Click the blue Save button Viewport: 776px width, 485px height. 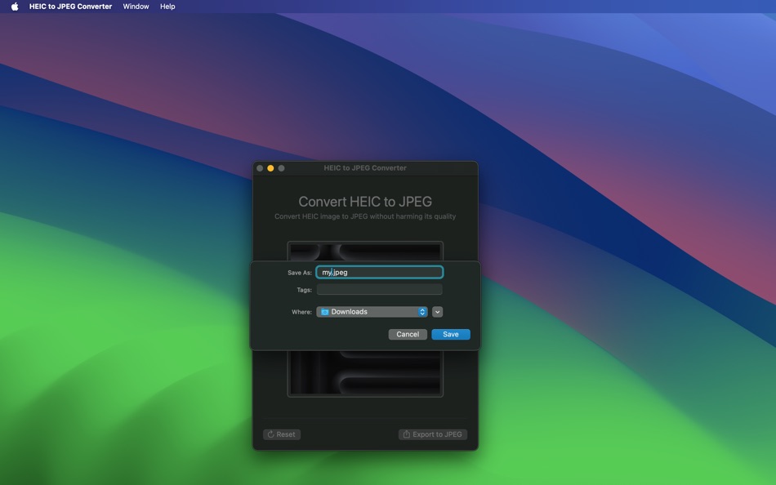click(451, 334)
